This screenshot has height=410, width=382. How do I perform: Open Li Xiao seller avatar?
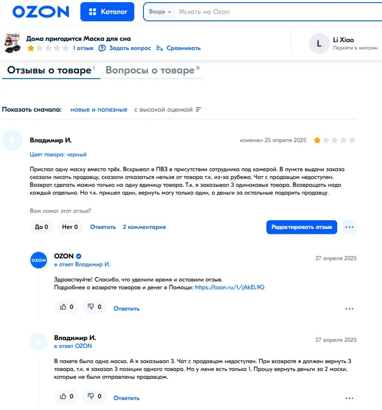point(319,43)
